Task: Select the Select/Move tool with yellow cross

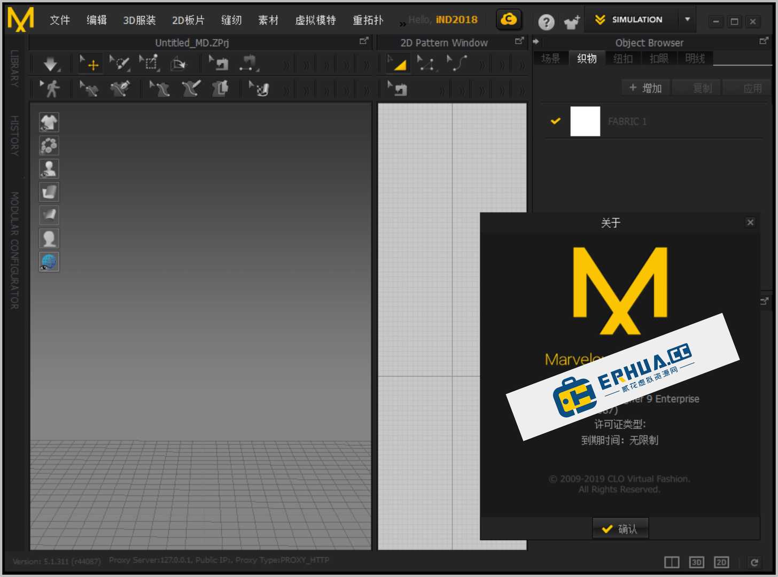Action: point(90,64)
